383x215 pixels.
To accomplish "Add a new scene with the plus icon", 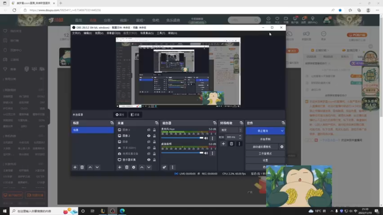I will 75,167.
